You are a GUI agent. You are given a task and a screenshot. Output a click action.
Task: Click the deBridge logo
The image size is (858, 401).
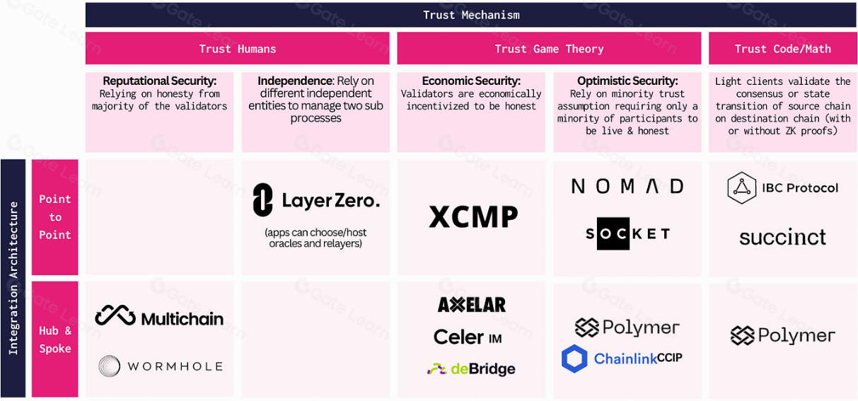471,368
